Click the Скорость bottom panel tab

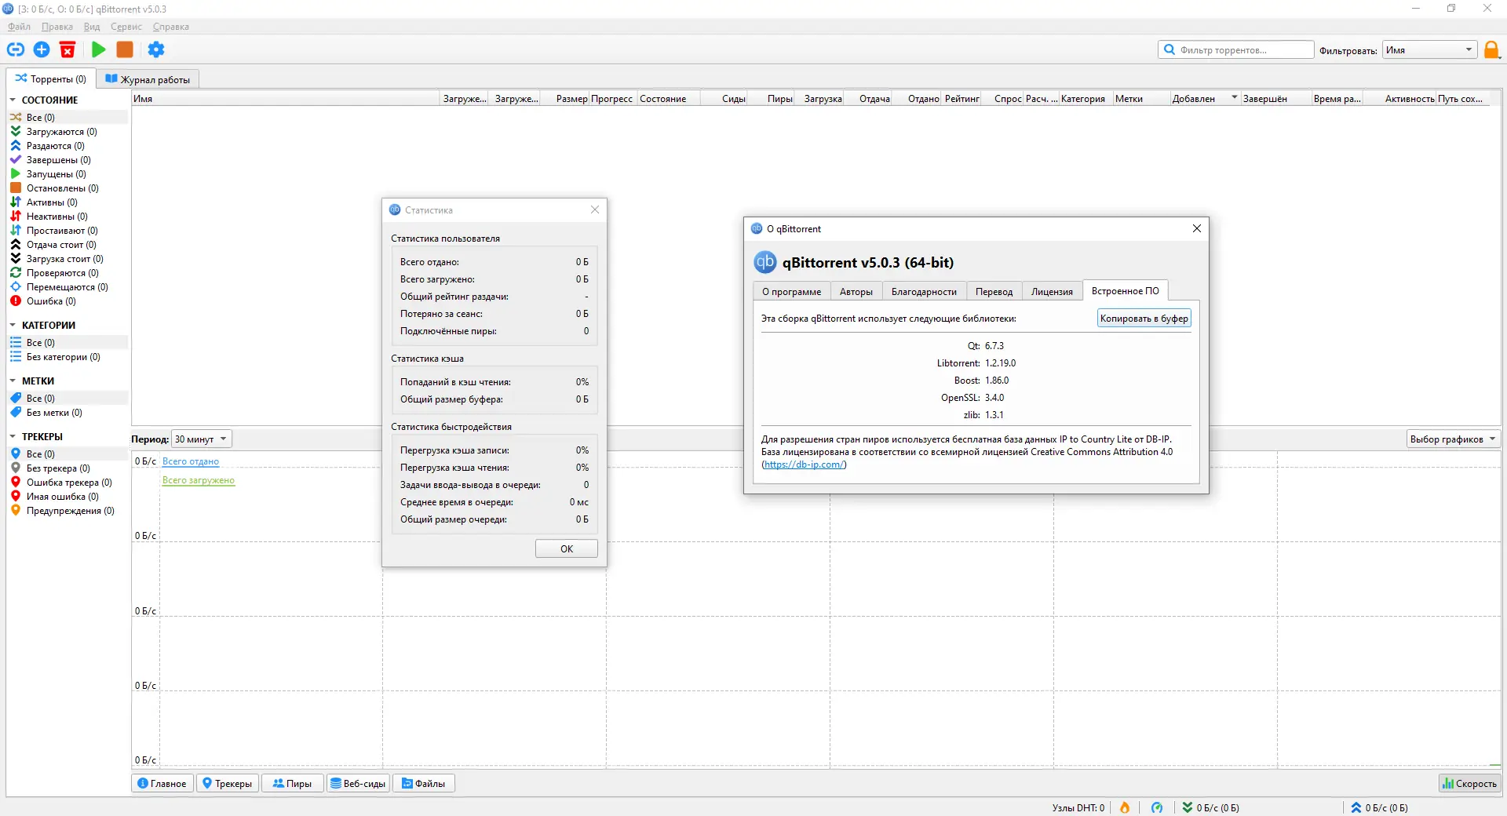(x=1470, y=784)
